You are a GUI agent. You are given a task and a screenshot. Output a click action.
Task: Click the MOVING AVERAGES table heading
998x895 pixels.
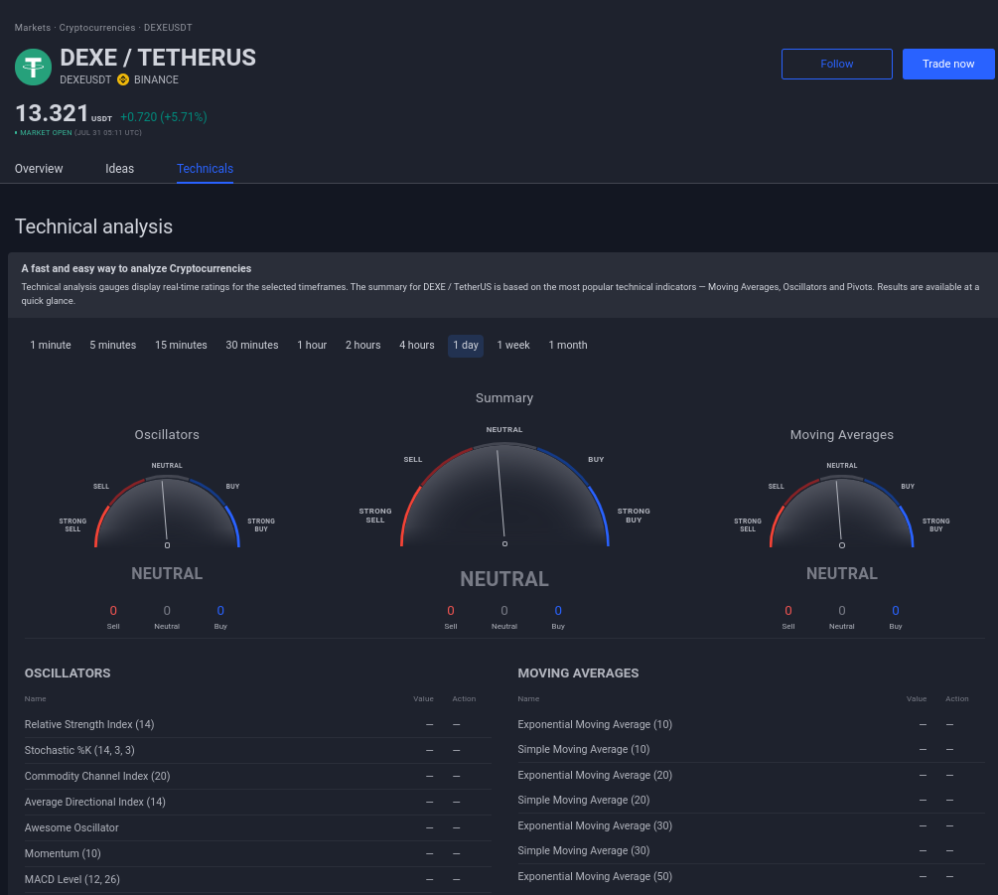pos(578,672)
